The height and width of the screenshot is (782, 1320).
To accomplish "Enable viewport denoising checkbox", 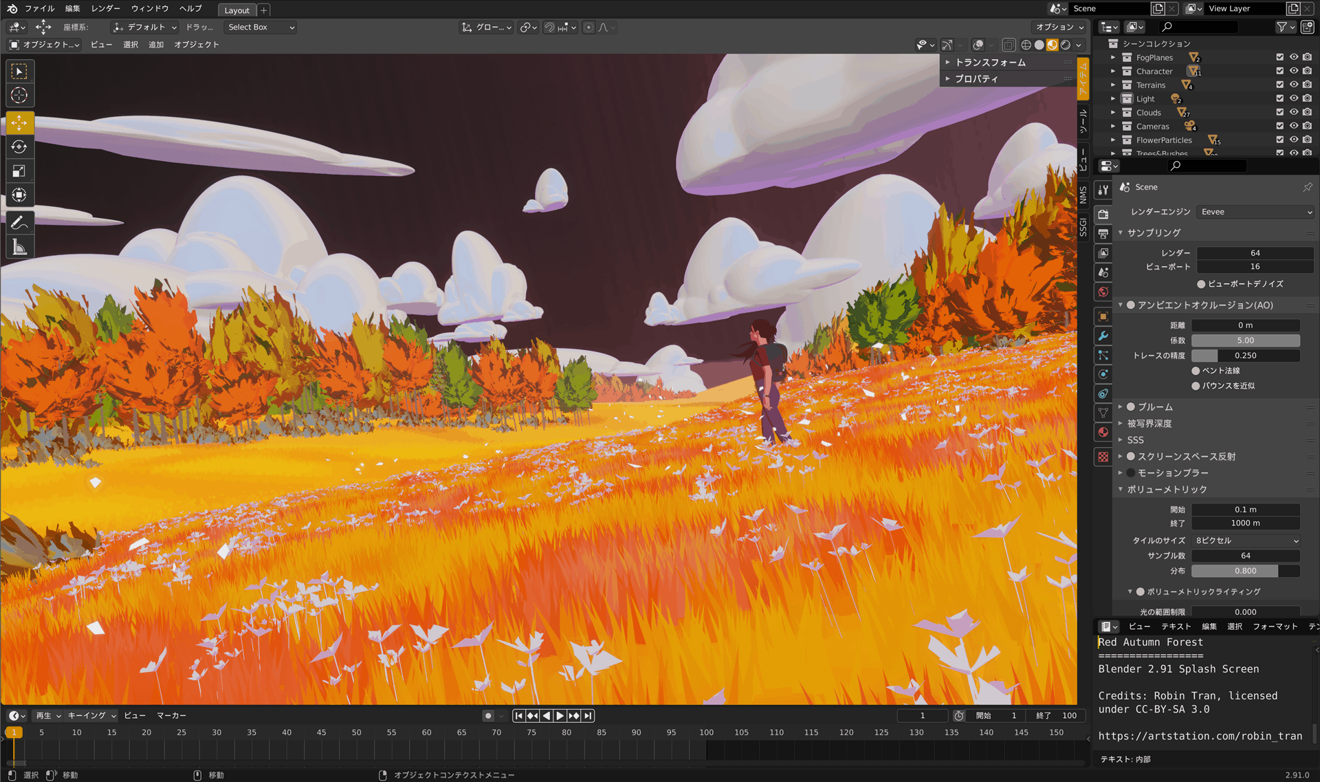I will [x=1201, y=284].
